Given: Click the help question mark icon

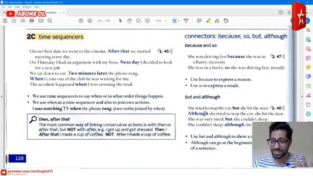Looking at the screenshot, I should tap(280, 12).
